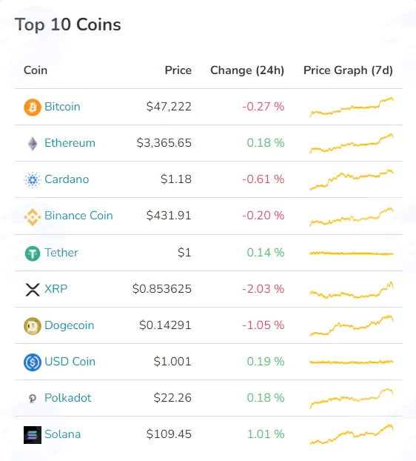Click the Price column header

[x=178, y=70]
